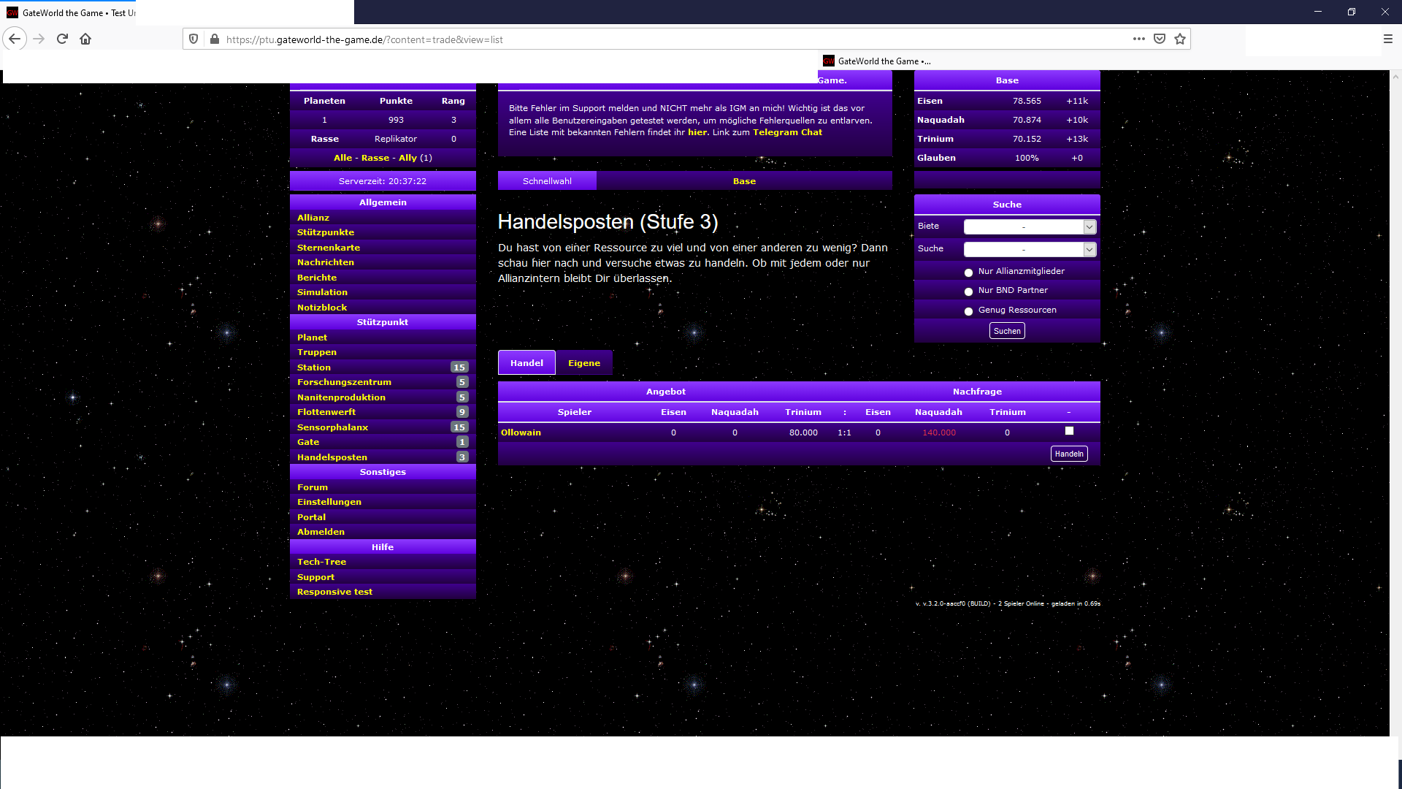1402x789 pixels.
Task: Select Nur BND Partner radio option
Action: point(968,291)
